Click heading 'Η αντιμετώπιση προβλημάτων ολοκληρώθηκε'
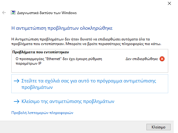 (x=62, y=28)
